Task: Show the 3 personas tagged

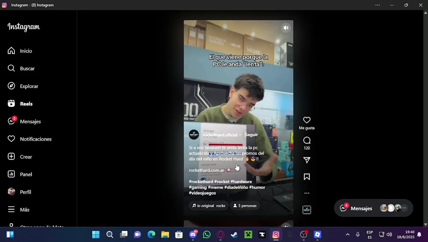Action: [x=245, y=206]
